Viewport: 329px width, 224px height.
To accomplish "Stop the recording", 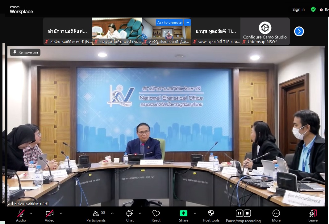I will click(x=248, y=213).
